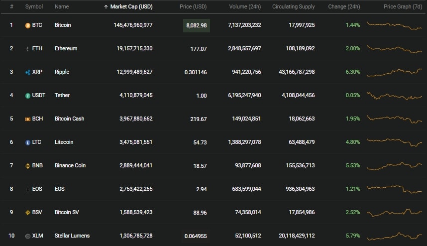The height and width of the screenshot is (246, 427).
Task: Click the Stellar Lumens XLM icon
Action: tap(28, 236)
